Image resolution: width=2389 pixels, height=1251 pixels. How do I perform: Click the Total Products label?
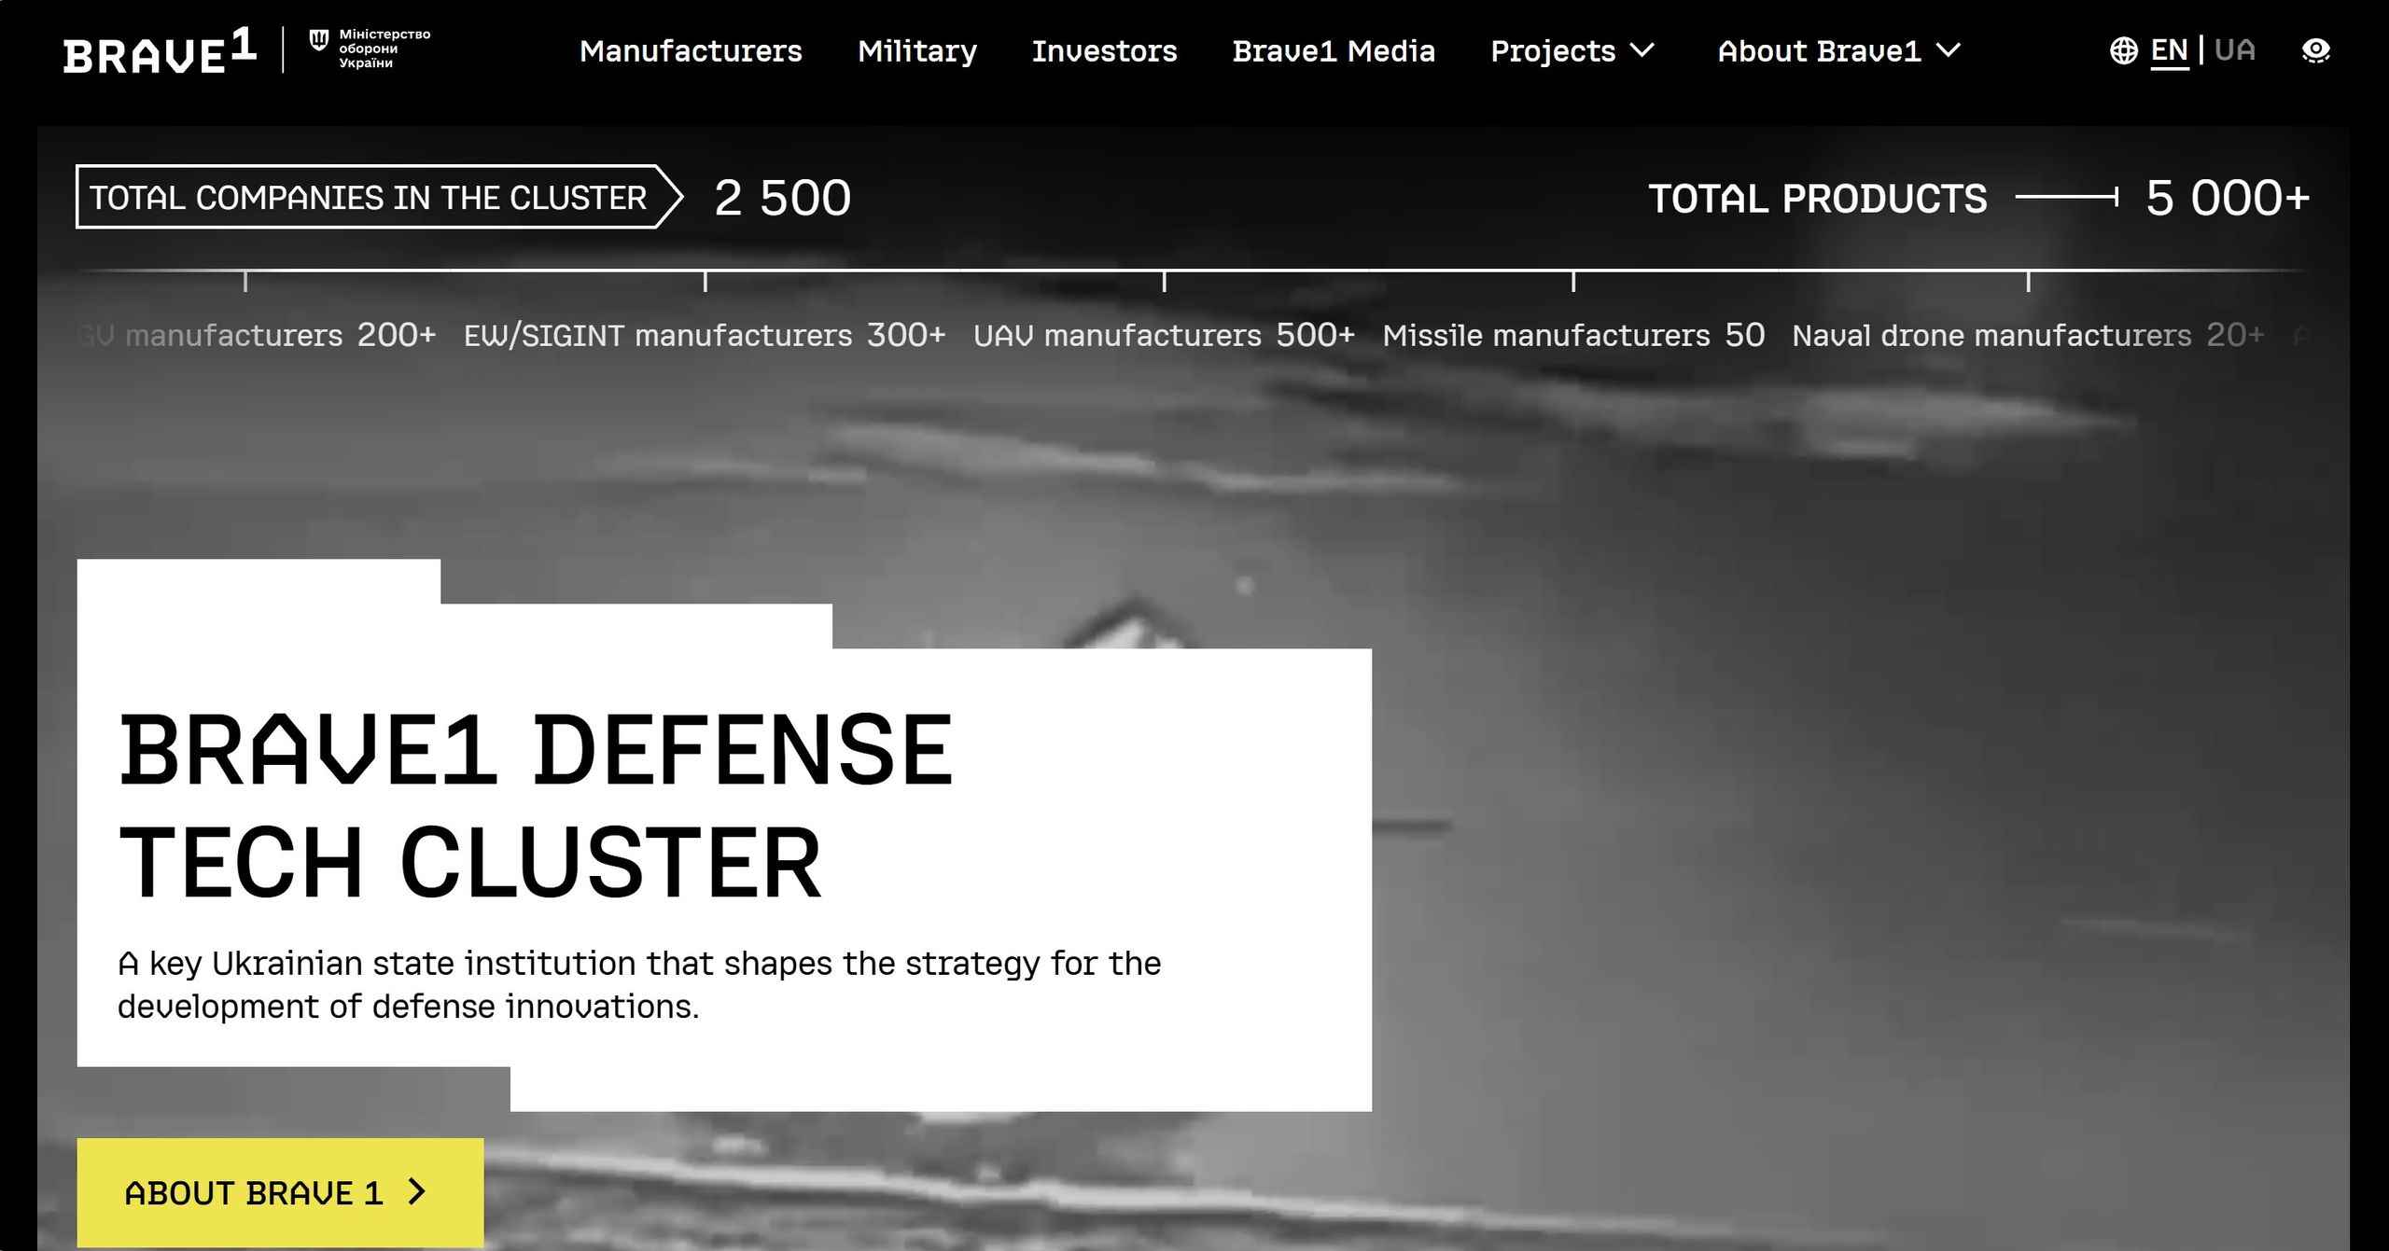tap(1817, 199)
